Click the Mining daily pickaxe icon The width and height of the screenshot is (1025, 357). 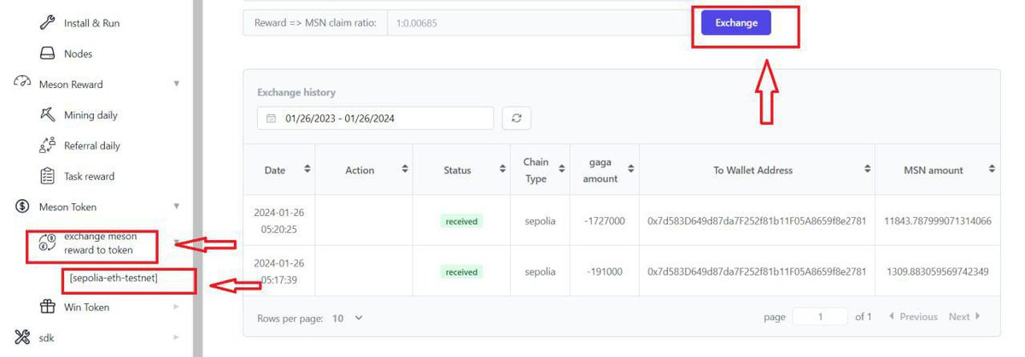pos(48,114)
